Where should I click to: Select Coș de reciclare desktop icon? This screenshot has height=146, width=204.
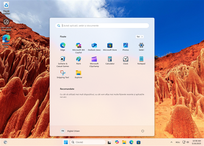(6, 8)
